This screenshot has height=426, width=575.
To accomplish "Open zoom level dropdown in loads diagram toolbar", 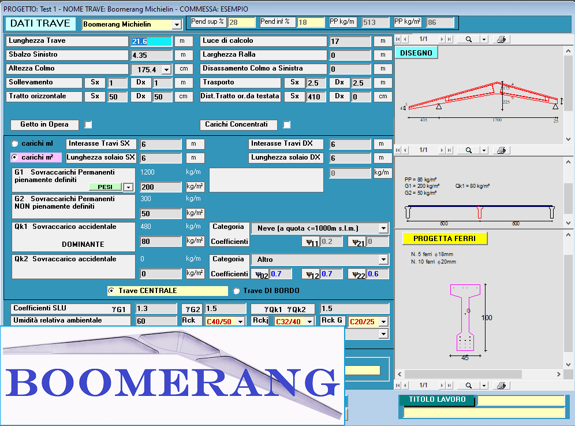I will coord(484,150).
